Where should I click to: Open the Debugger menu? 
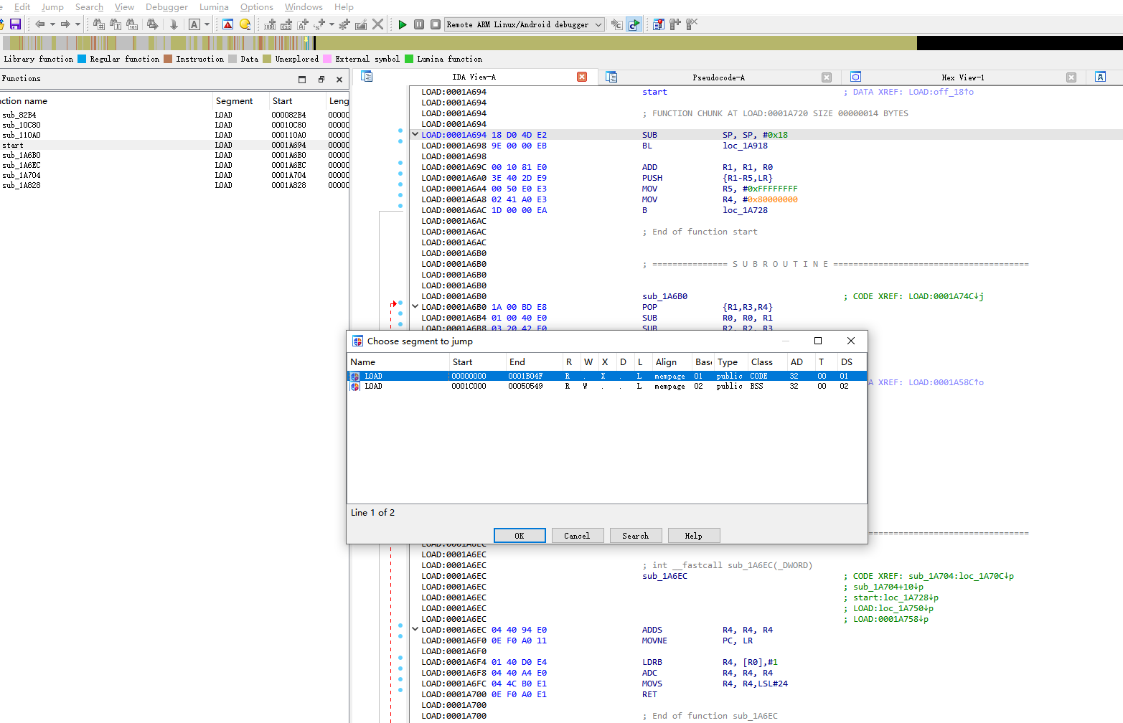tap(166, 7)
